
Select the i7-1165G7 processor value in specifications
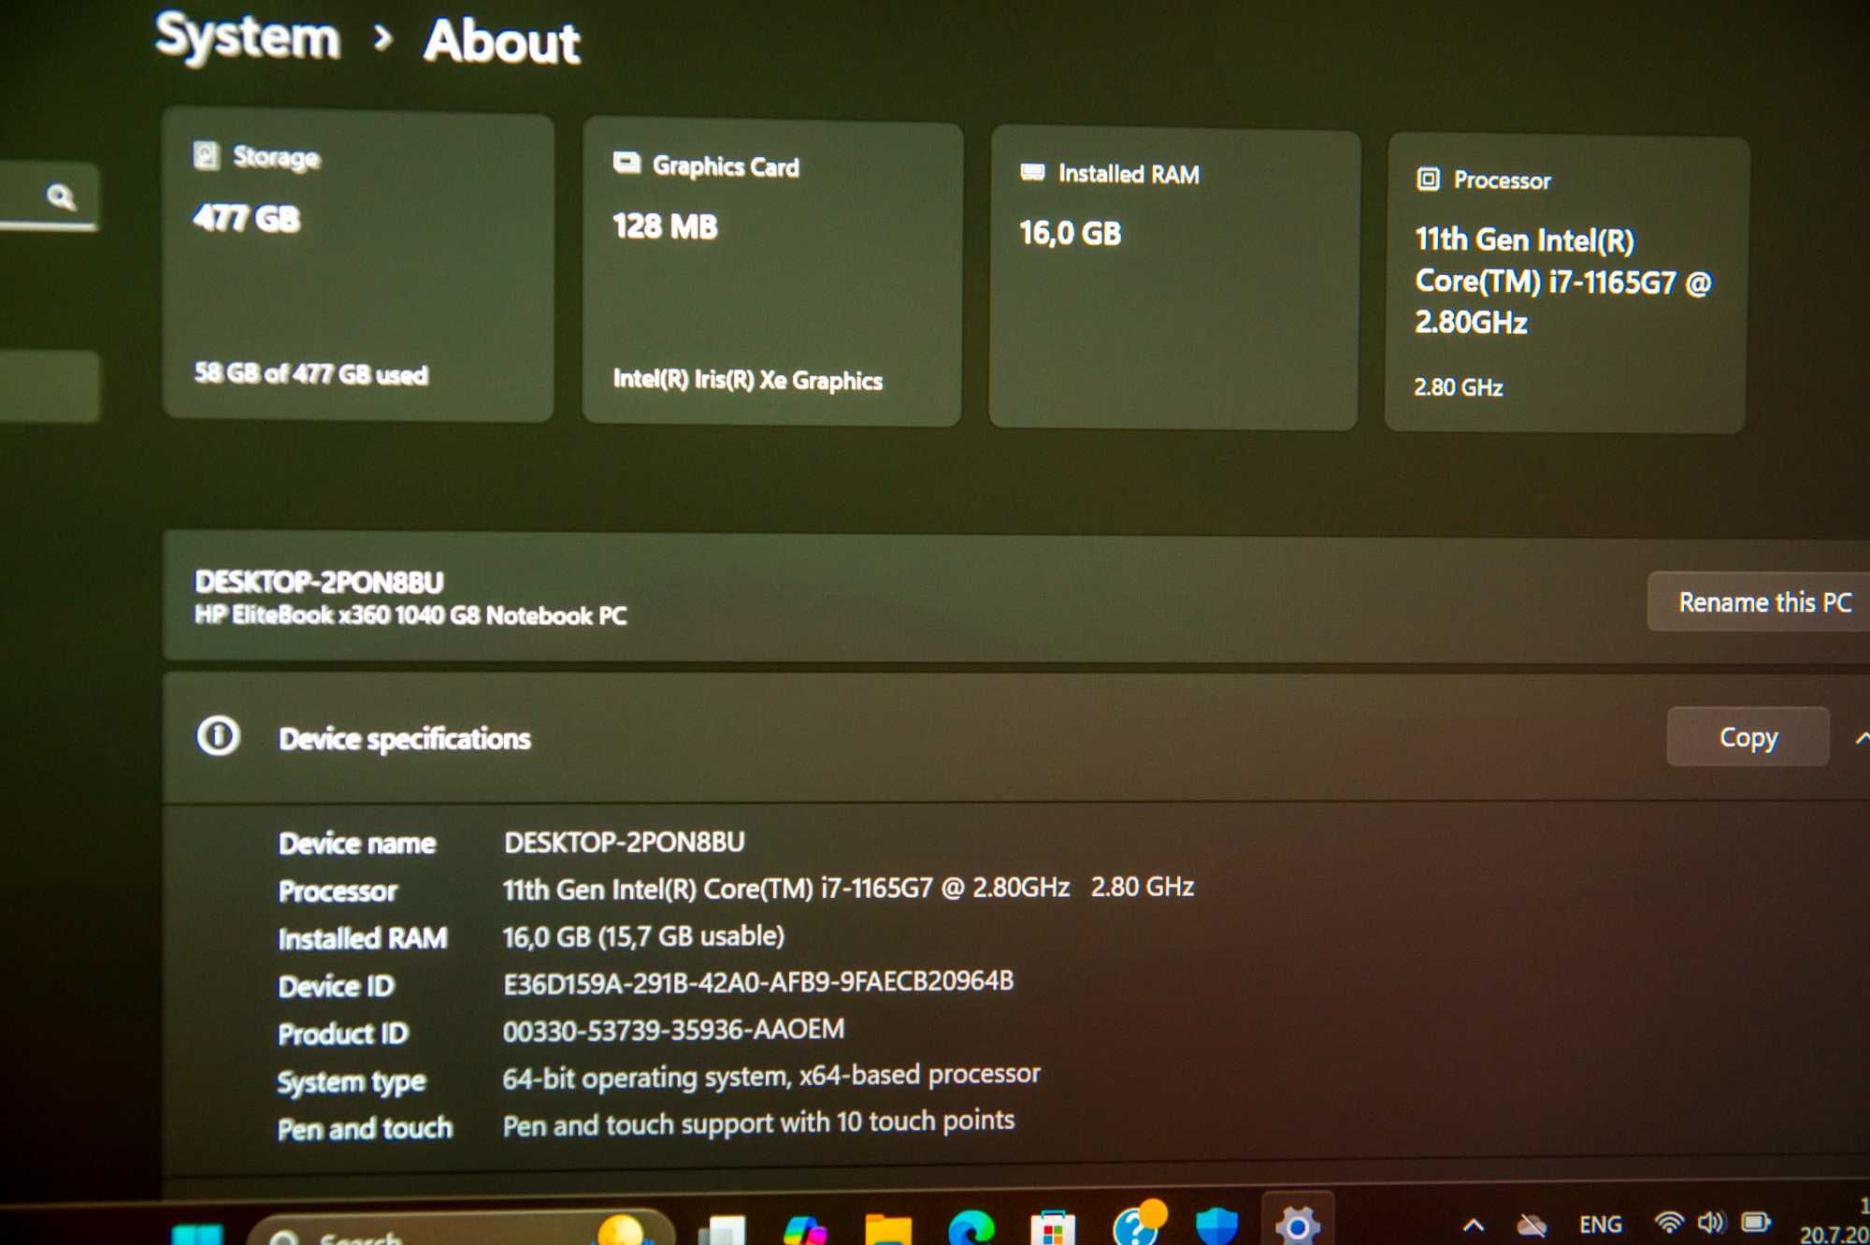(848, 888)
